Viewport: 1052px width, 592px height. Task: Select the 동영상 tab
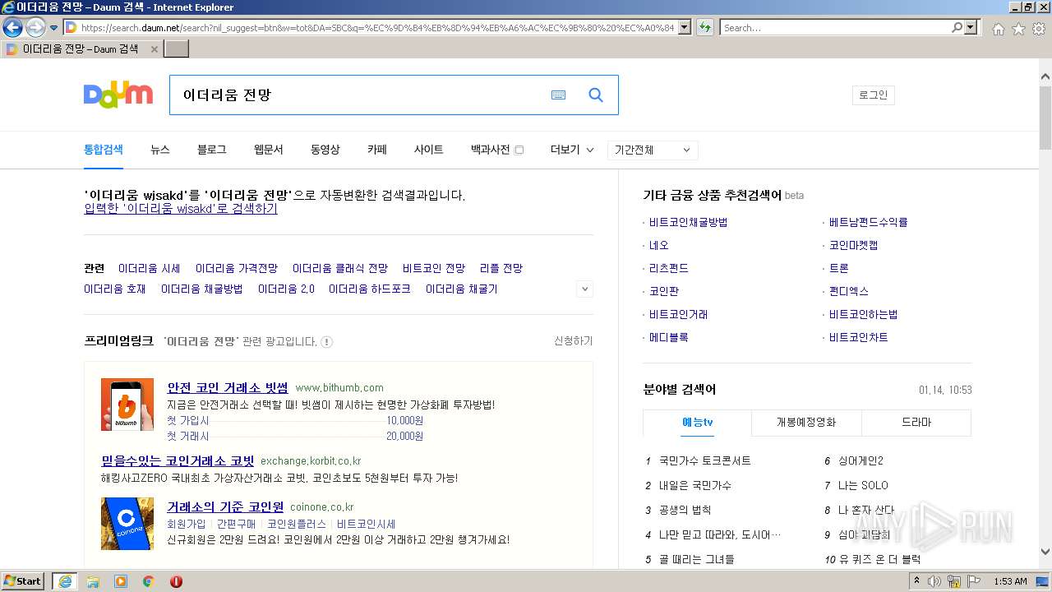click(325, 150)
